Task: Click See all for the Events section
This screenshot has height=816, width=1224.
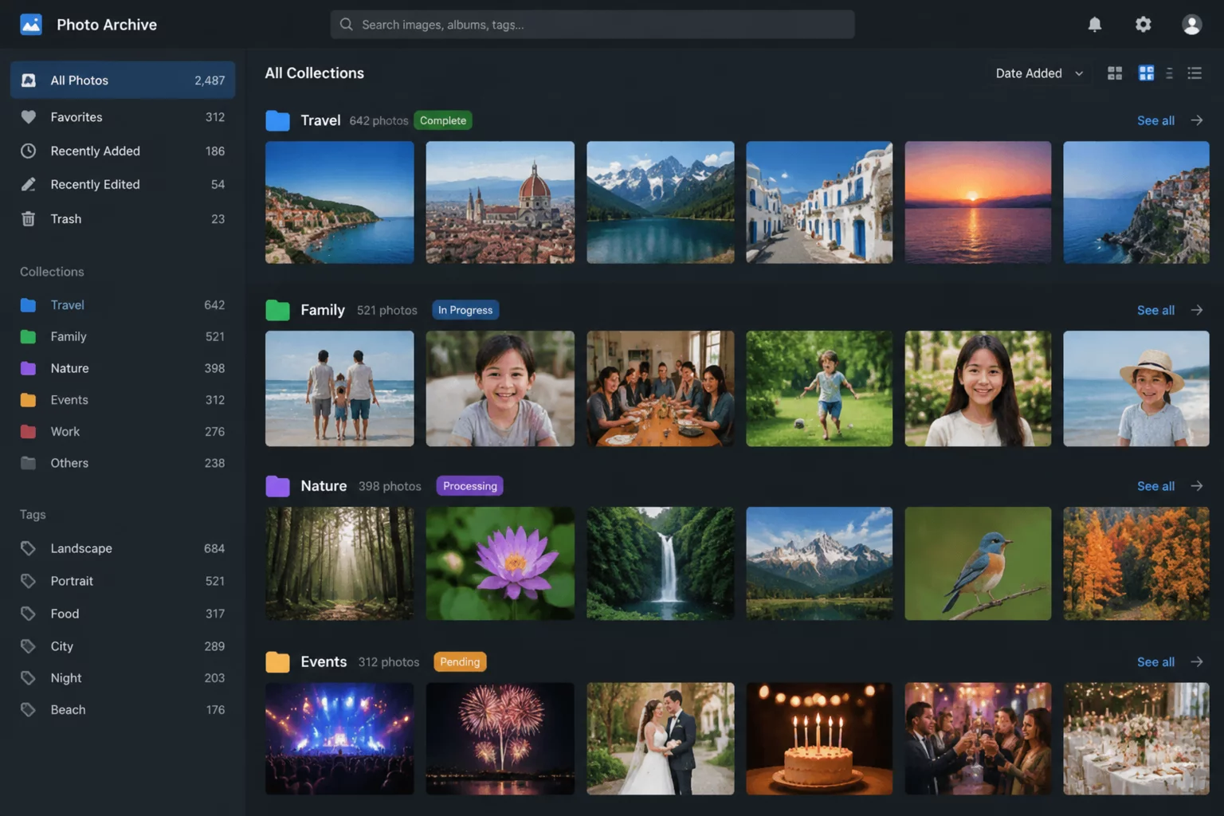Action: coord(1155,662)
